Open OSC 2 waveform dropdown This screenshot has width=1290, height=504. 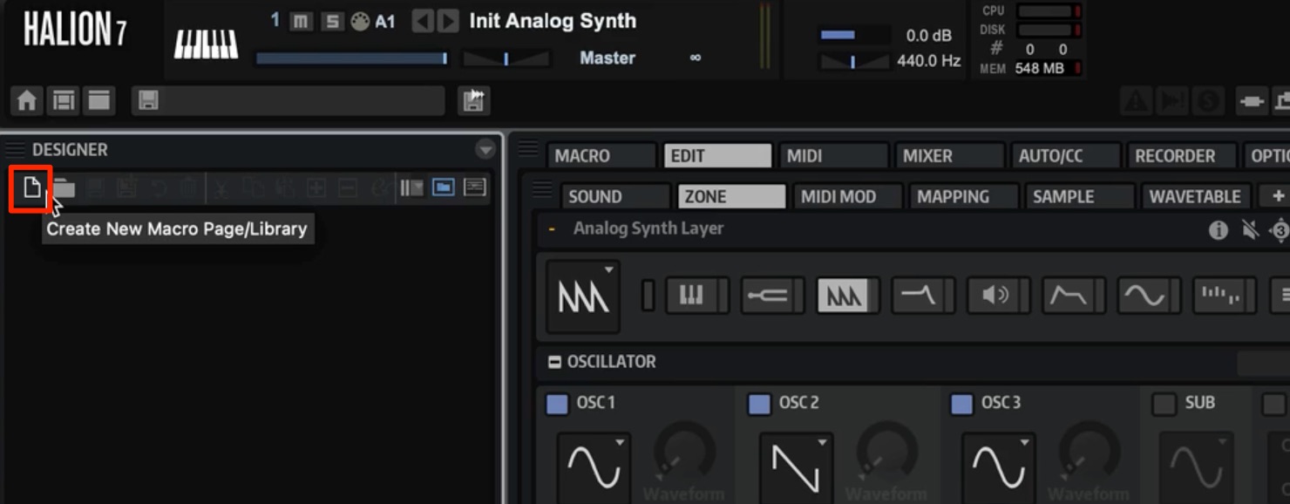(x=797, y=467)
